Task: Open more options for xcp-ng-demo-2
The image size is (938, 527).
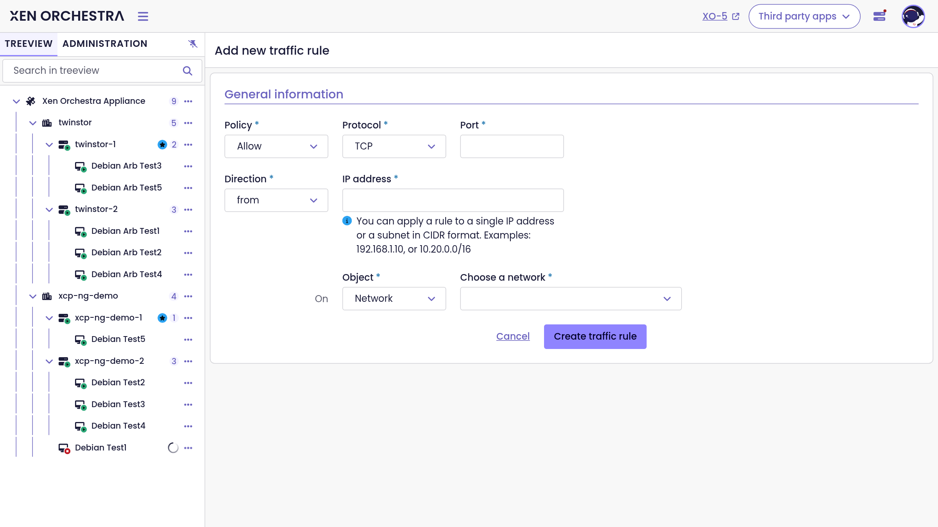Action: [188, 361]
